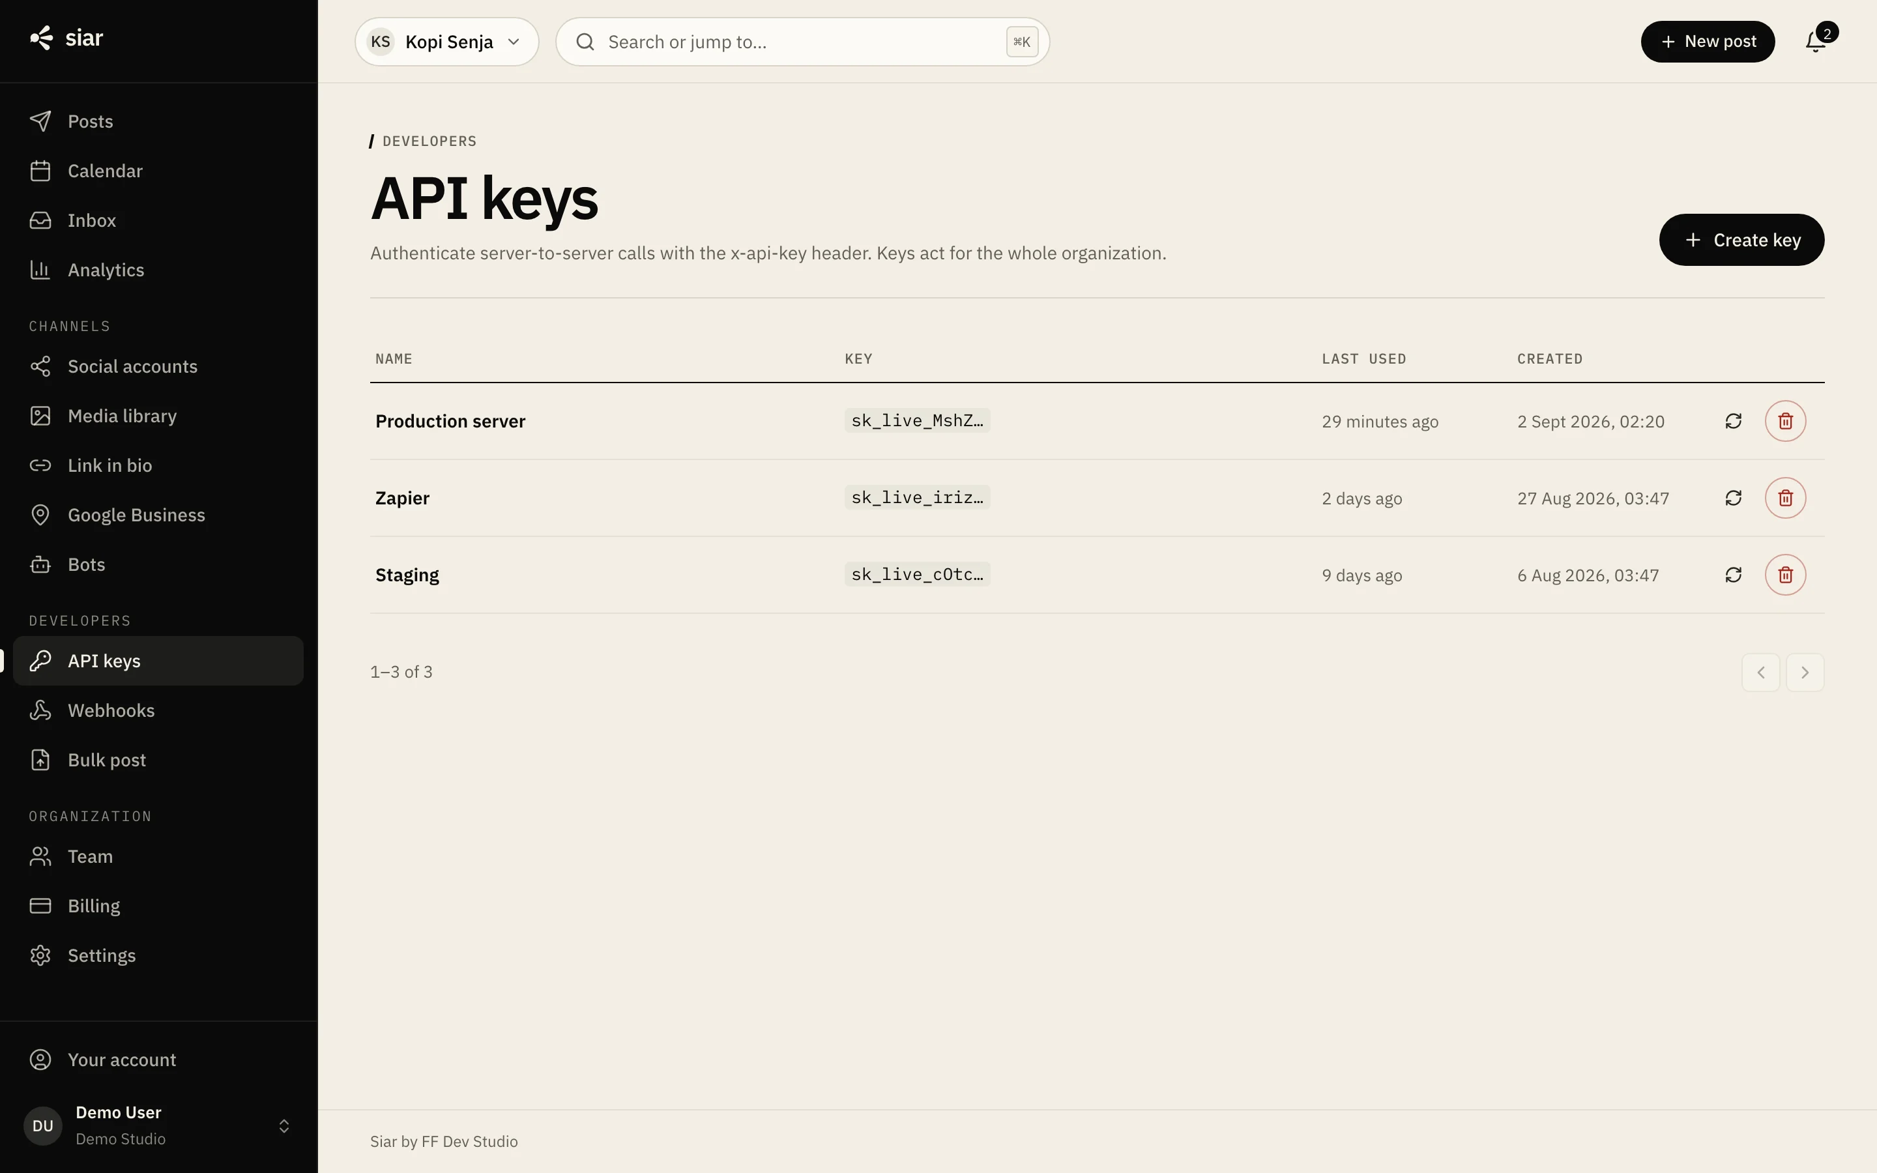Click the CREATED column header
1877x1173 pixels.
pos(1550,359)
